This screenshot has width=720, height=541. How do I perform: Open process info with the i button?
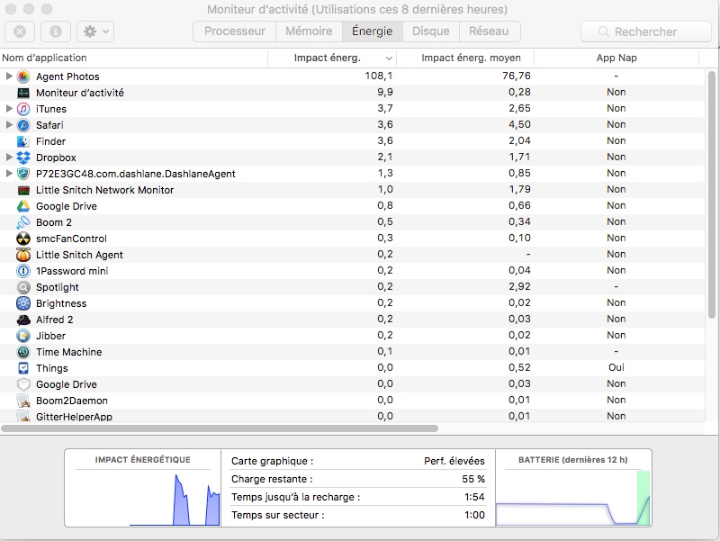tap(56, 32)
